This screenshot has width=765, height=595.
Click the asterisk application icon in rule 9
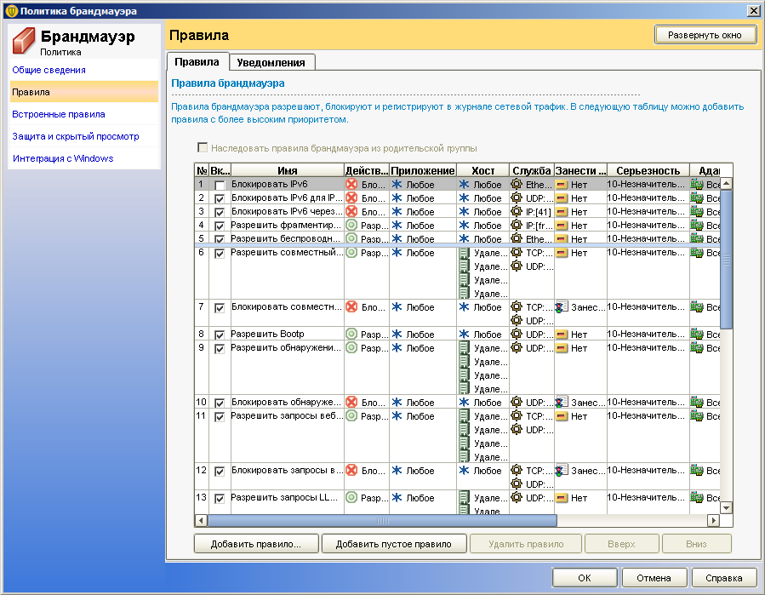[397, 348]
